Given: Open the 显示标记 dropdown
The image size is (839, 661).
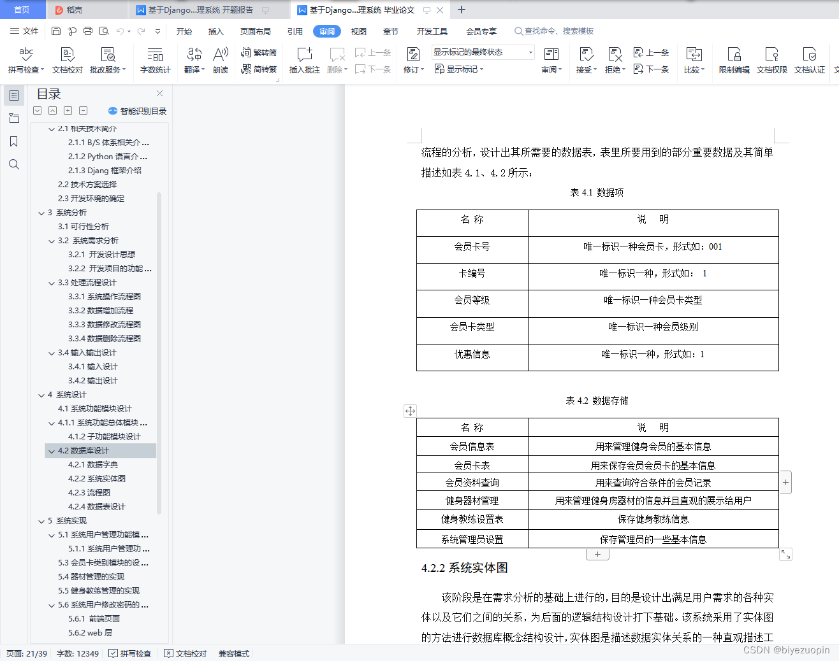Looking at the screenshot, I should 459,69.
